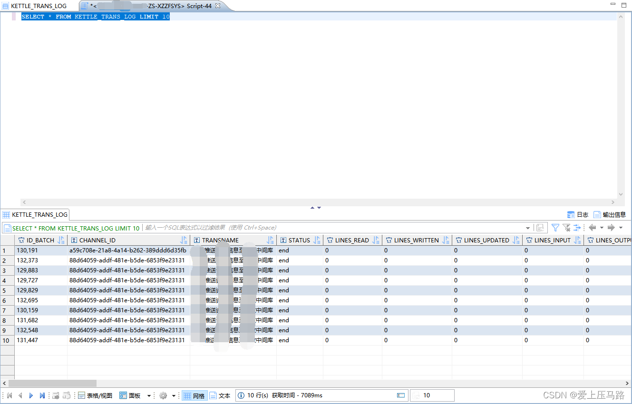Sort by LINES_READ column sort icon
This screenshot has width=632, height=404.
point(376,240)
